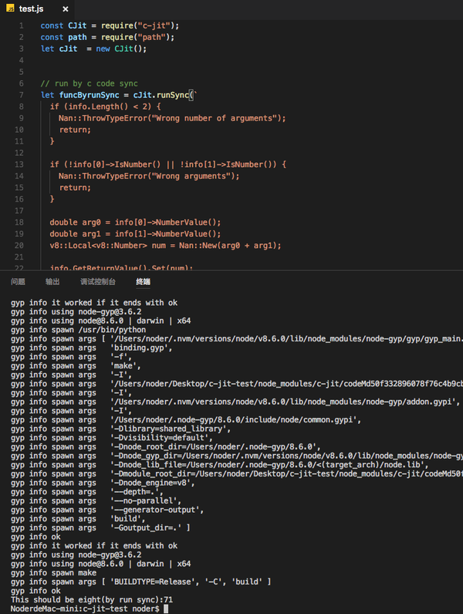Click terminal text 'binding.gyp'
Viewport: 463px width, 614px height.
(141, 348)
